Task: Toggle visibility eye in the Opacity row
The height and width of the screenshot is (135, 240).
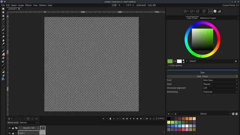Action: pos(9,128)
